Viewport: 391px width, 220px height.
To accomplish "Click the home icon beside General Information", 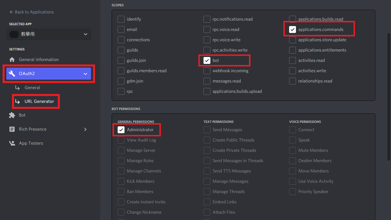I will click(x=12, y=60).
